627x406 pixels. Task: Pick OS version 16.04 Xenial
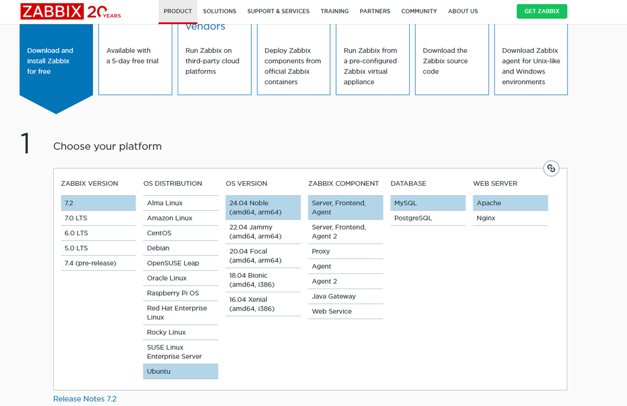click(x=263, y=304)
